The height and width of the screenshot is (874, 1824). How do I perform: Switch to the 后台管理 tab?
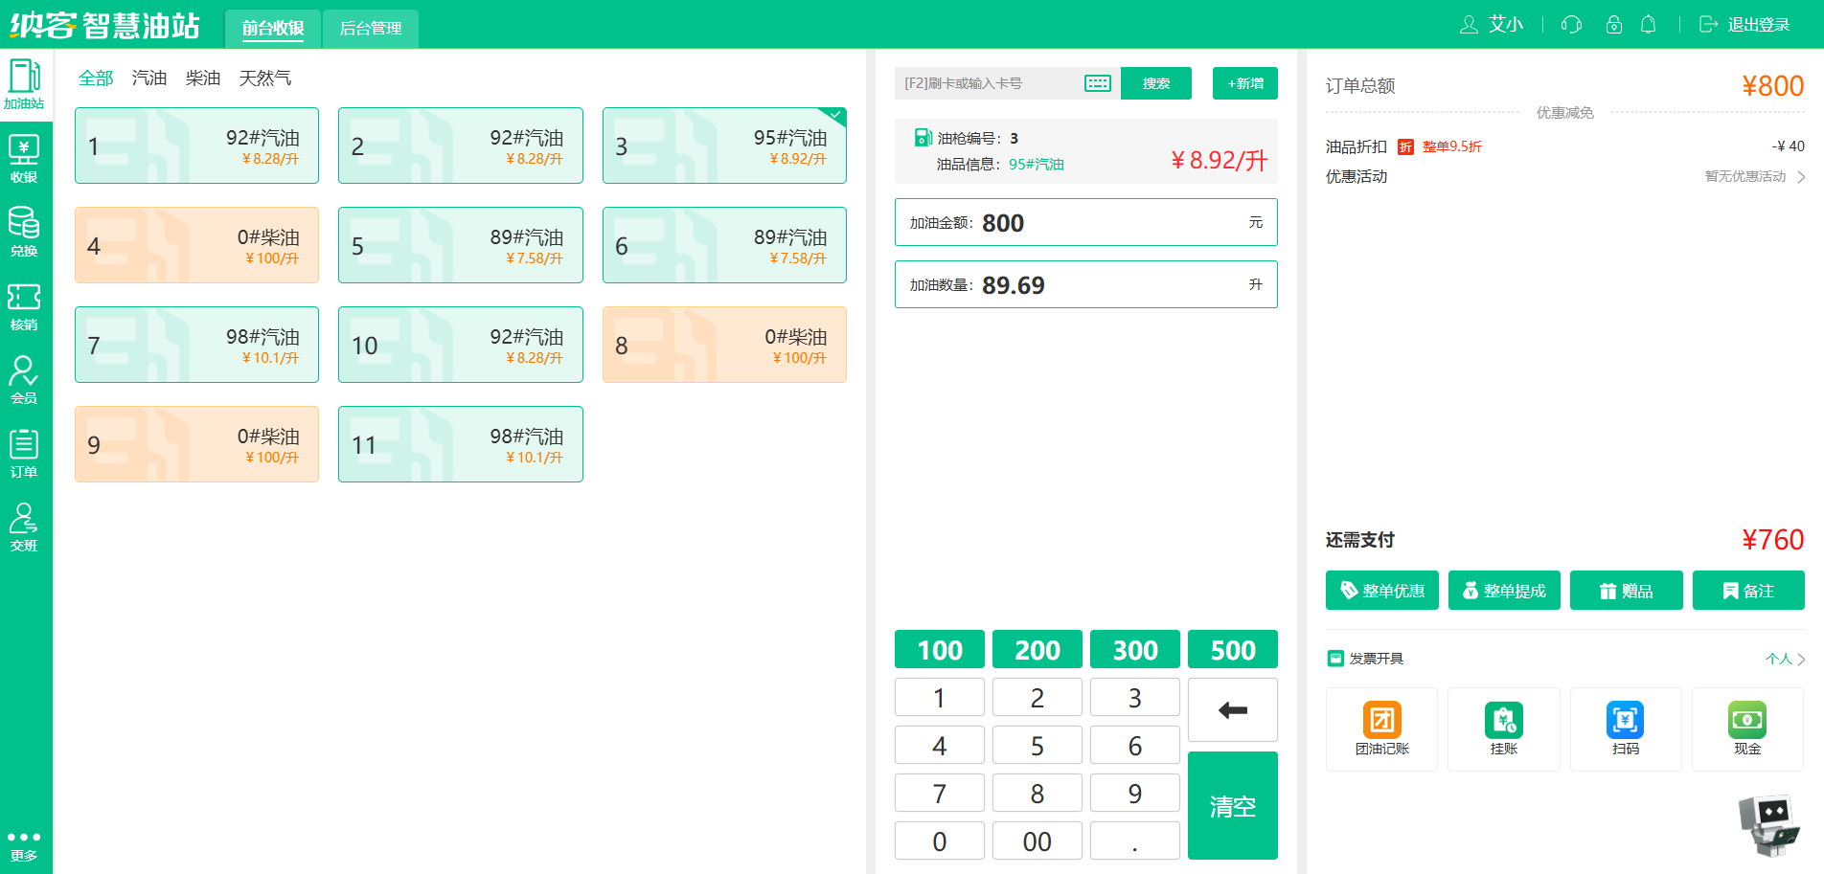[371, 29]
